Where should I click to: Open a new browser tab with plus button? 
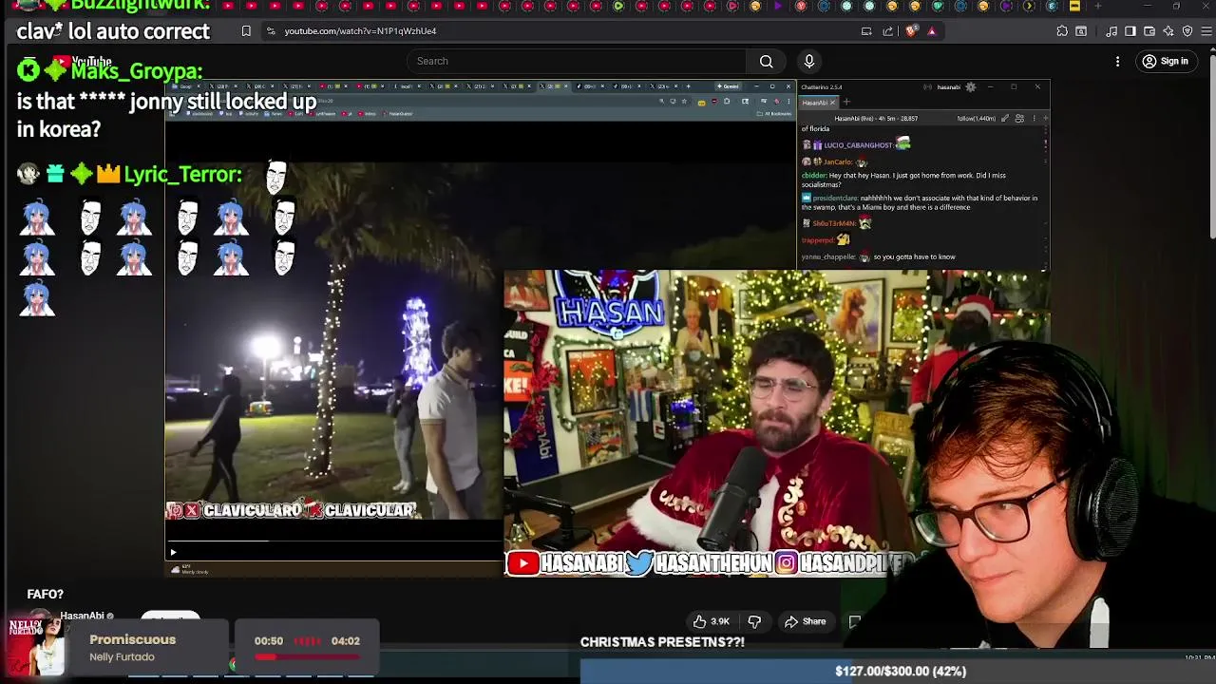[x=1097, y=6]
